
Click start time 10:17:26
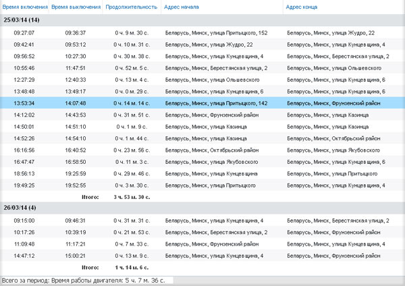point(24,232)
